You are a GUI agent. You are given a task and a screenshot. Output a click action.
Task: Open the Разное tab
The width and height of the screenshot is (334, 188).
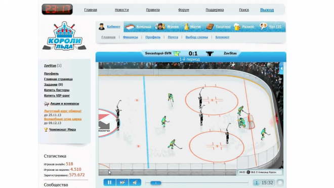pyautogui.click(x=248, y=27)
